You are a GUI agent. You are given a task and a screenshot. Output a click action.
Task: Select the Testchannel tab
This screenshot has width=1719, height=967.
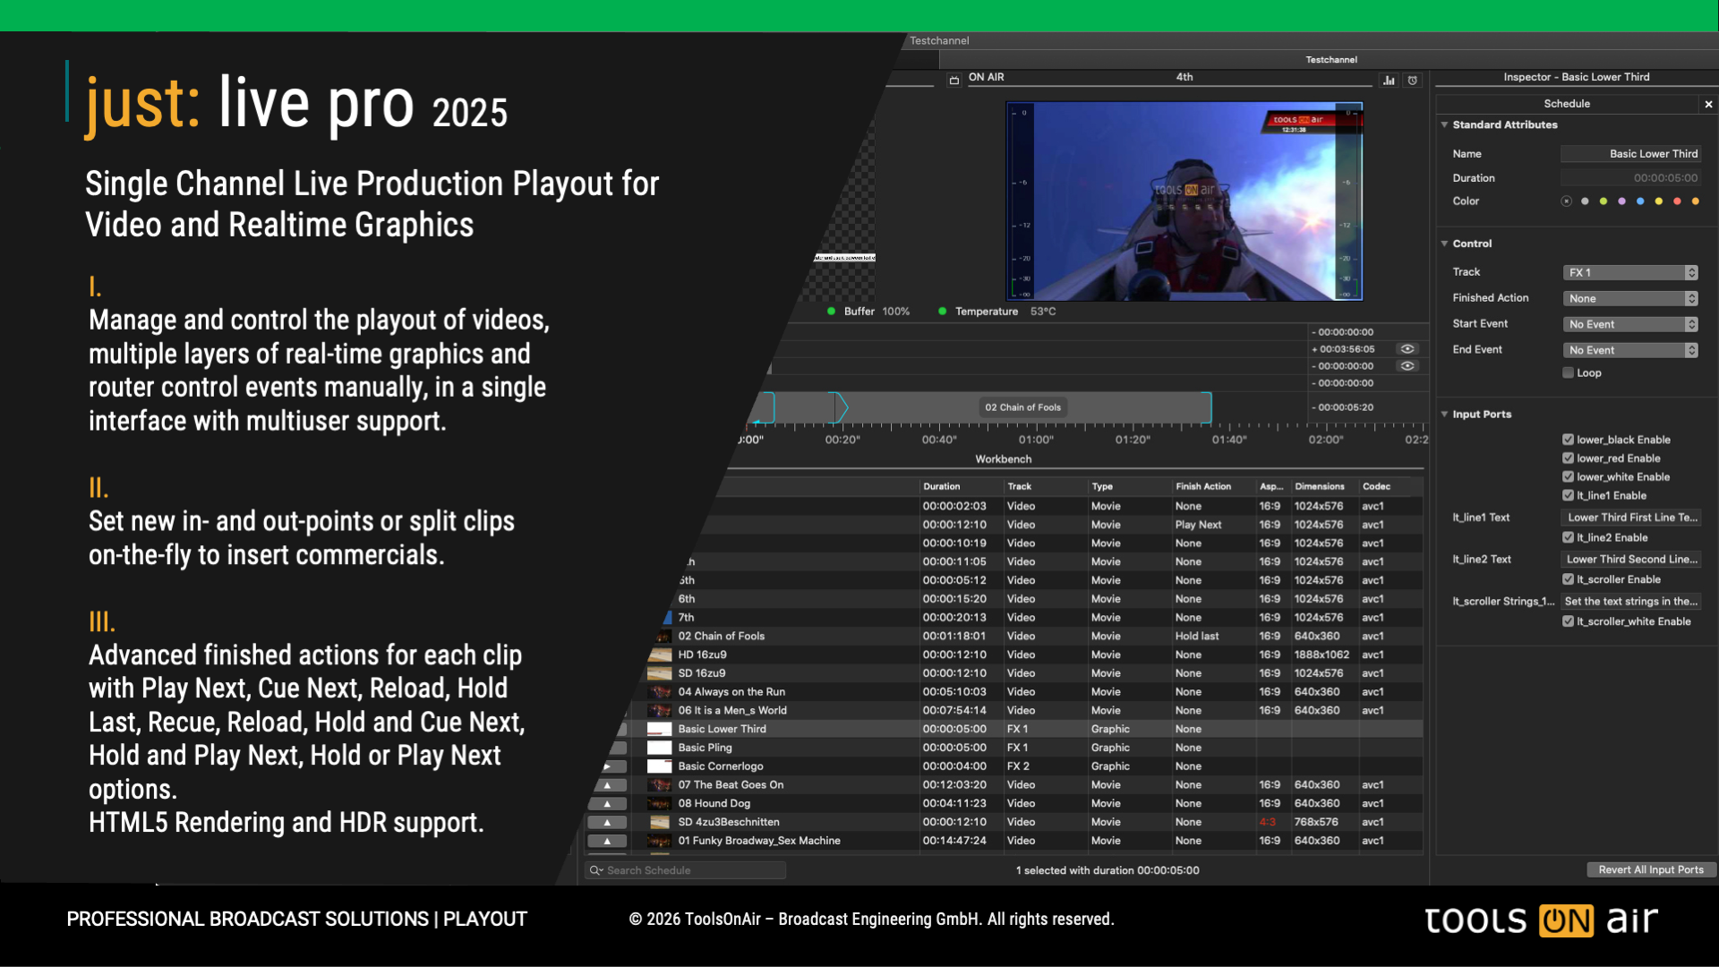pos(1330,60)
